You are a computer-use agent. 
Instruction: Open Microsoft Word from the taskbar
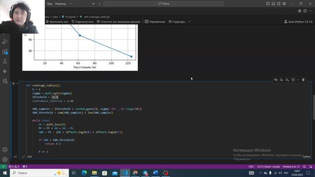[x=156, y=173]
